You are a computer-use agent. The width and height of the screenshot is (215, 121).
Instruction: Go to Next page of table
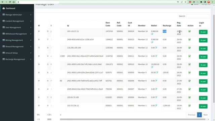click(205, 115)
